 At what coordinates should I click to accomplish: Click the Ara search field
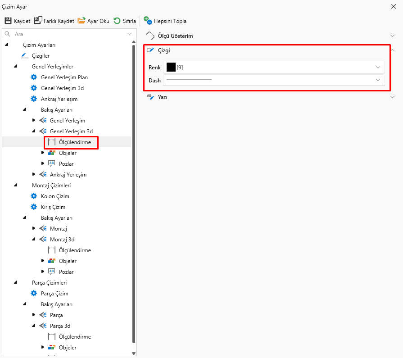pyautogui.click(x=68, y=34)
